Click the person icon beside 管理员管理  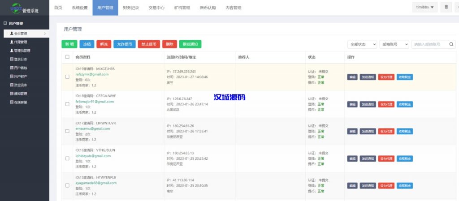[x=12, y=51]
